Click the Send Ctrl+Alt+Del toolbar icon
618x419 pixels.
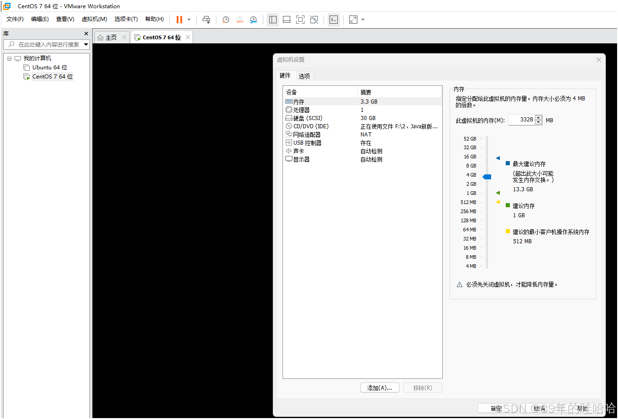(x=206, y=20)
